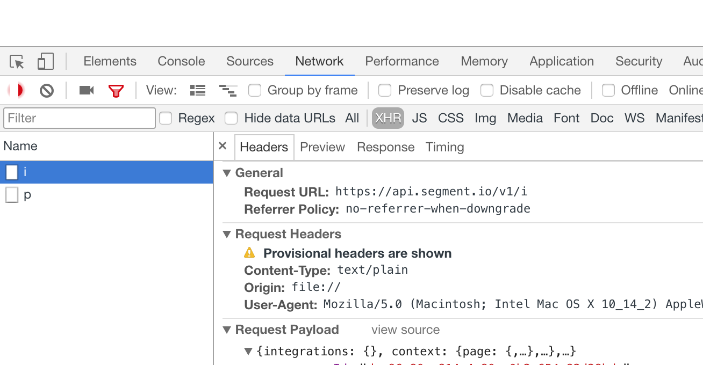The image size is (703, 365).
Task: Select request p in the list
Action: click(106, 195)
